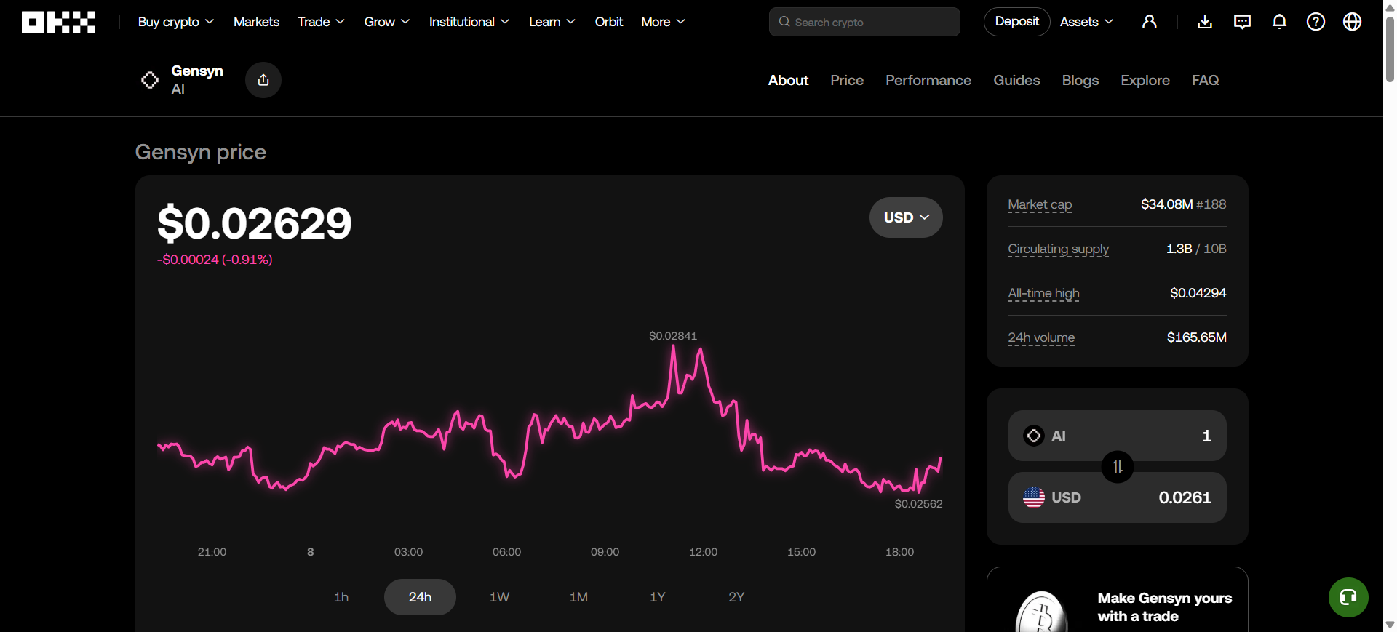Edit the USD amount field

click(x=1118, y=497)
